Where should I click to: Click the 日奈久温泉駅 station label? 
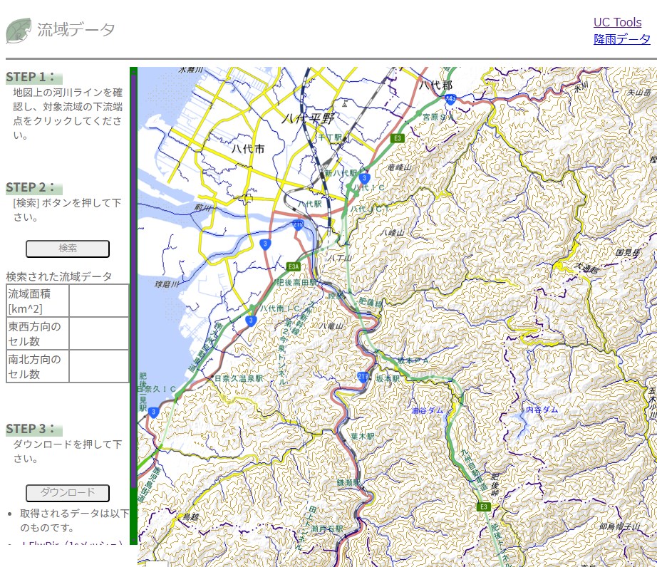239,378
